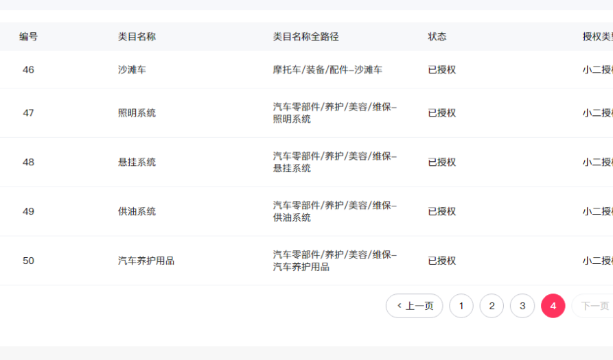Select the 照明系统 category name cell

137,113
